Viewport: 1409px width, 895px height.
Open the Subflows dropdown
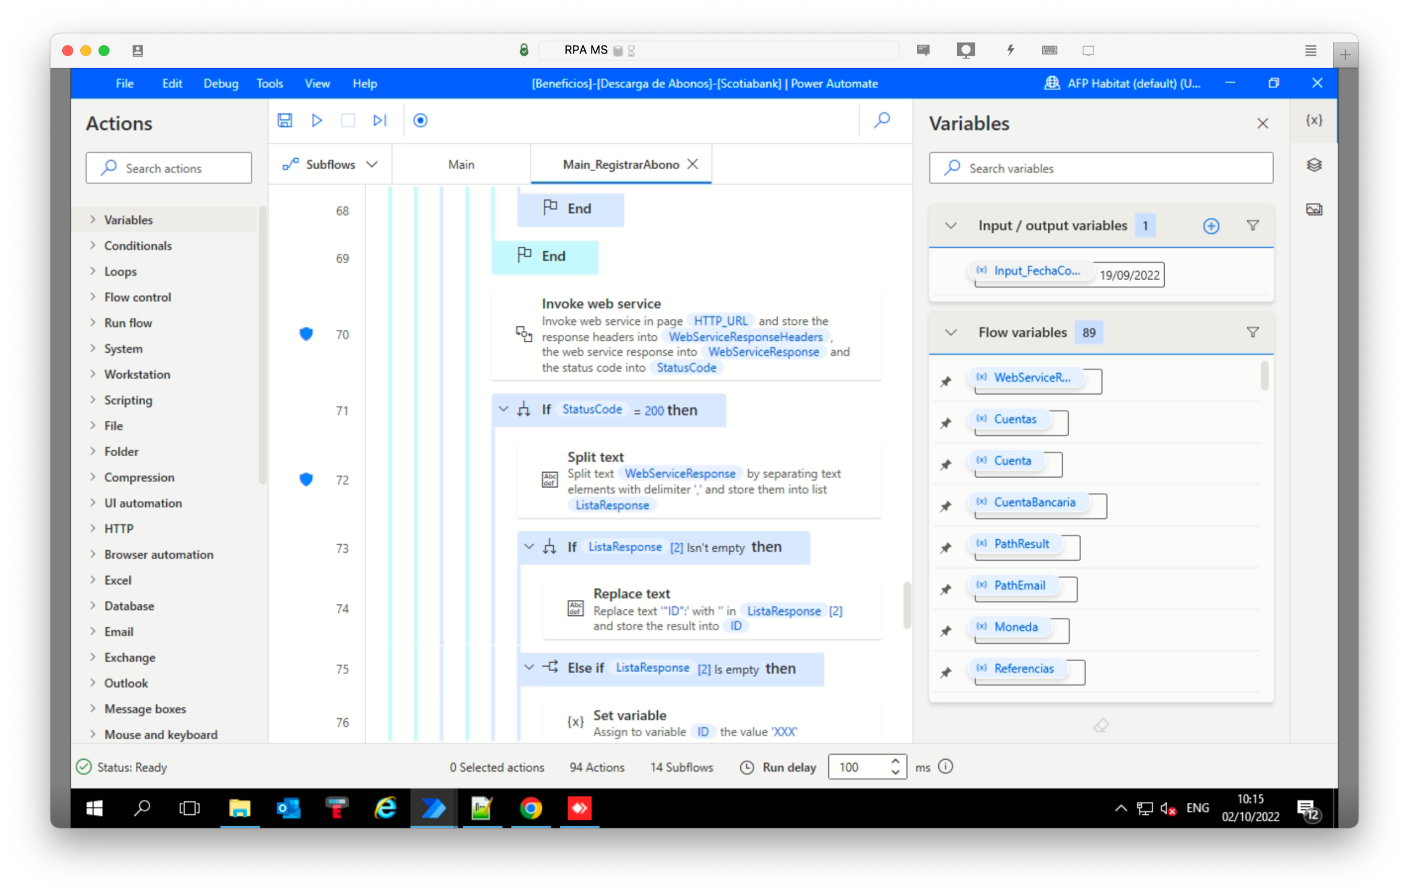(330, 165)
